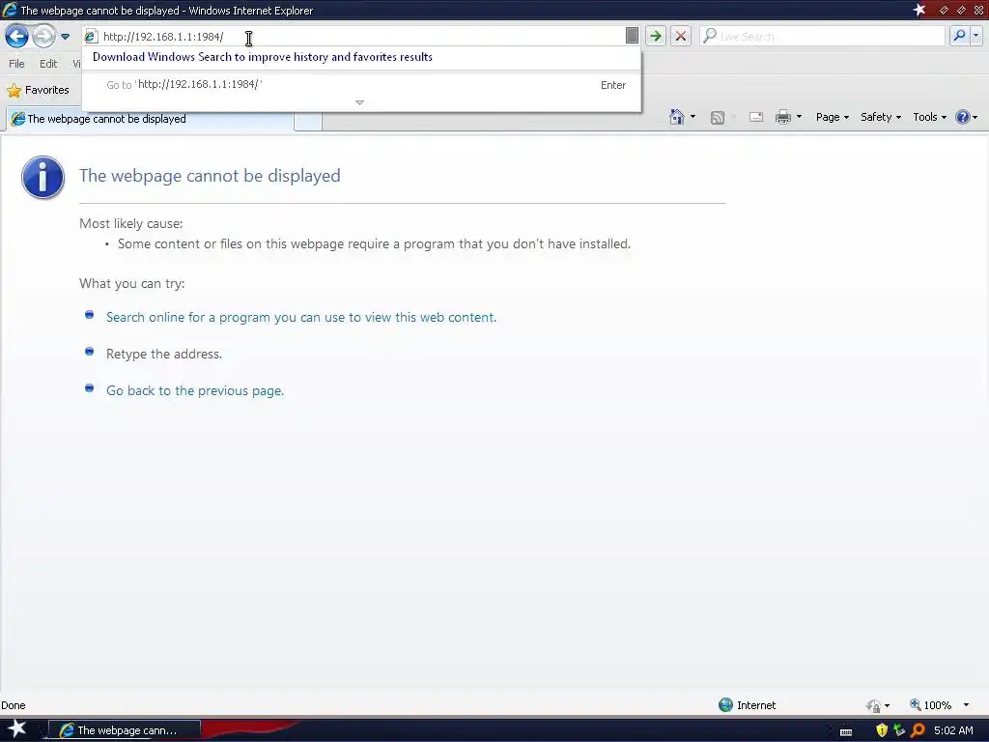Click the Search magnifier button
Viewport: 989px width, 742px height.
point(959,36)
